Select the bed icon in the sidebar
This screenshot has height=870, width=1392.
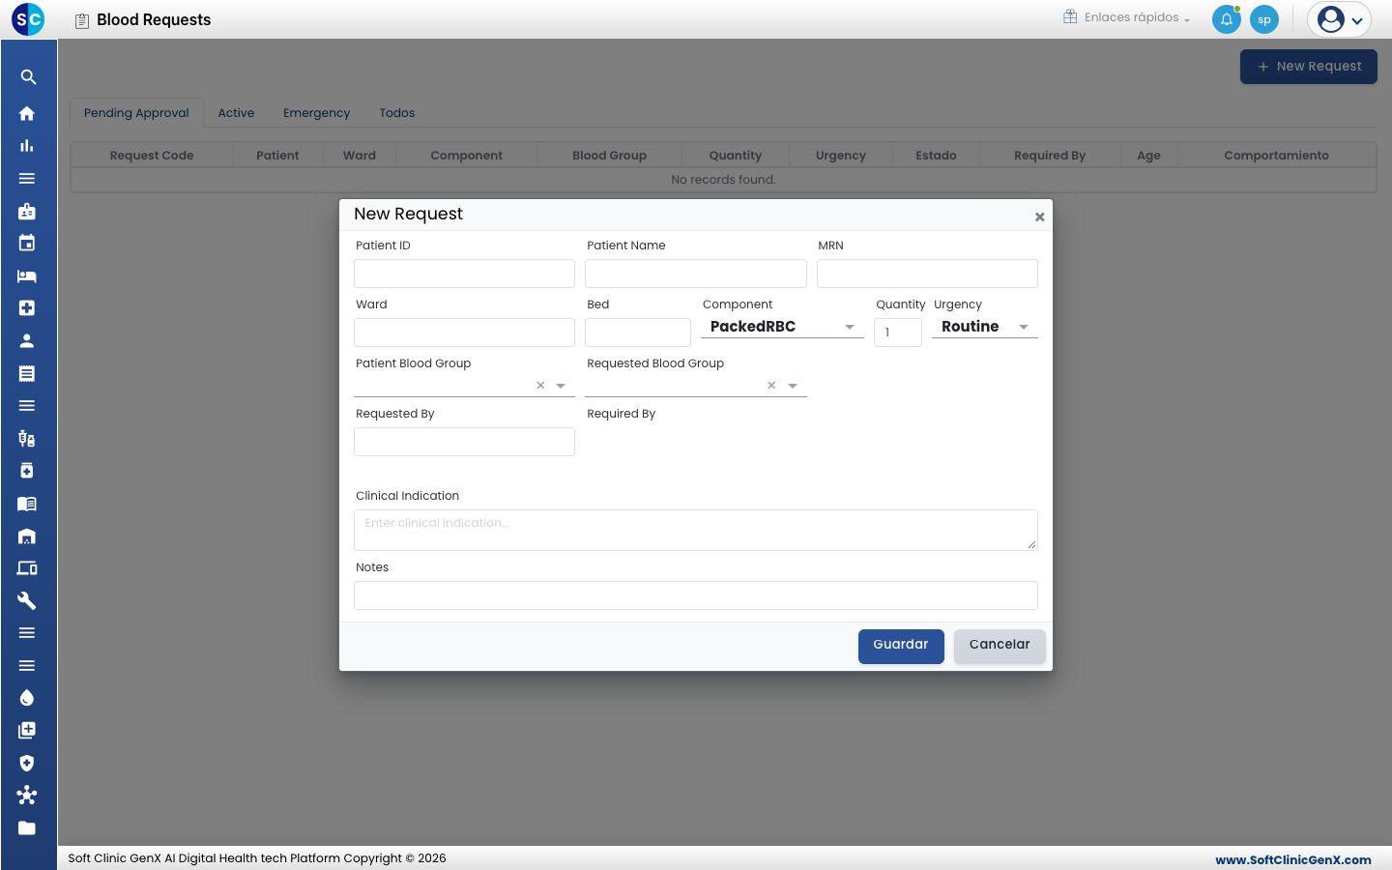[27, 276]
